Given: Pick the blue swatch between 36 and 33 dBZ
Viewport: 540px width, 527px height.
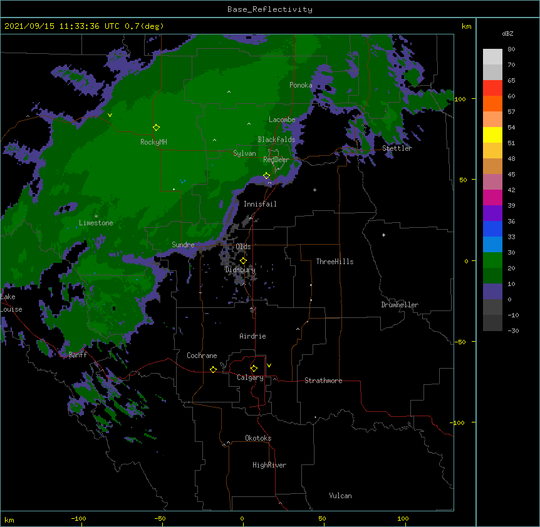Looking at the screenshot, I should pyautogui.click(x=492, y=228).
